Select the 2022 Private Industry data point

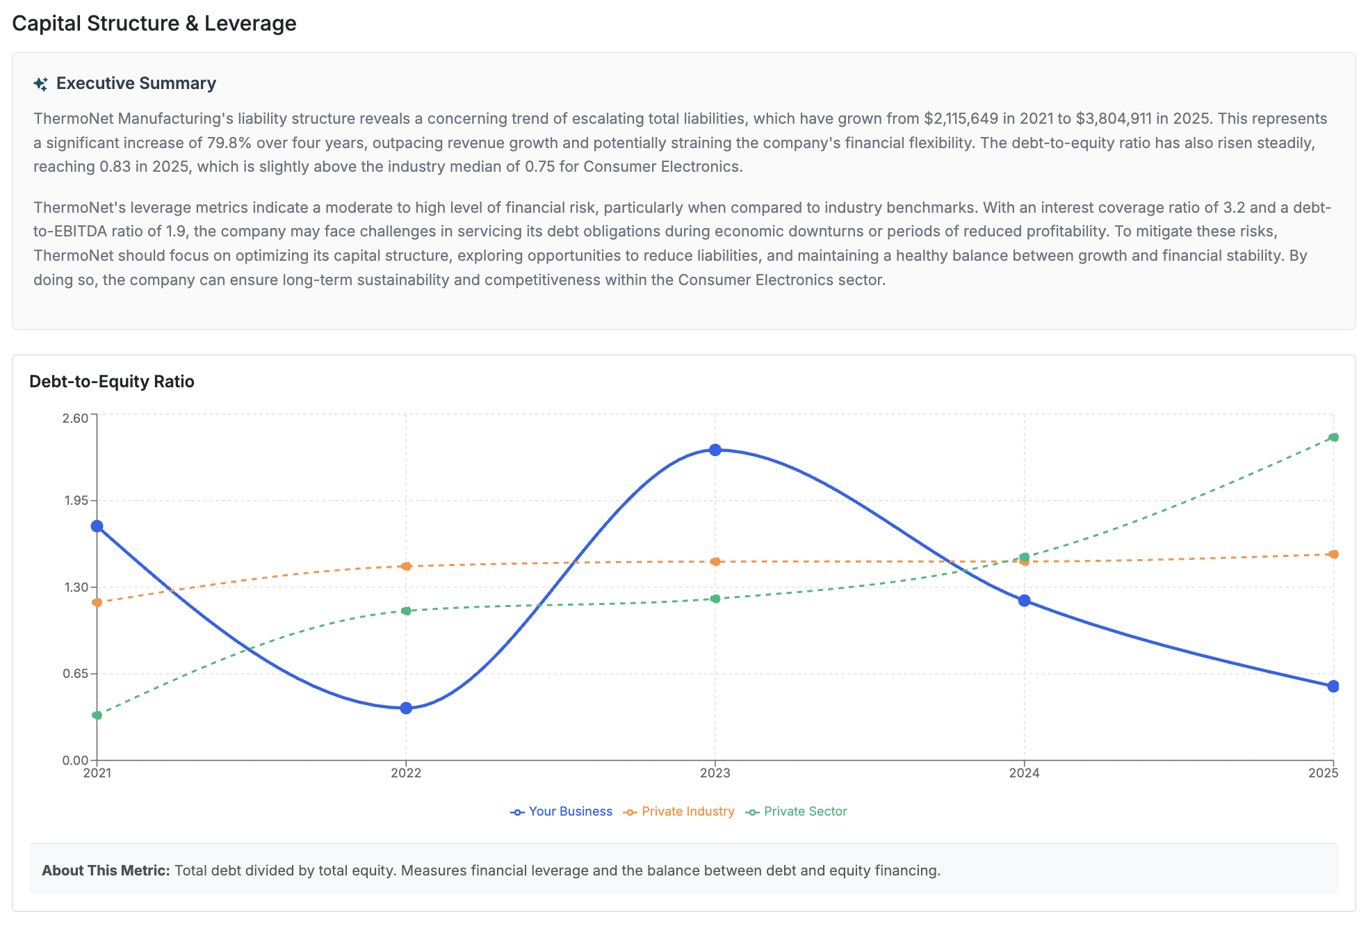(x=406, y=566)
